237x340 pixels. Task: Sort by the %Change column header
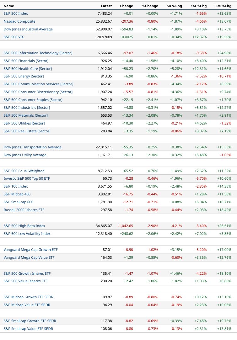[150, 6]
